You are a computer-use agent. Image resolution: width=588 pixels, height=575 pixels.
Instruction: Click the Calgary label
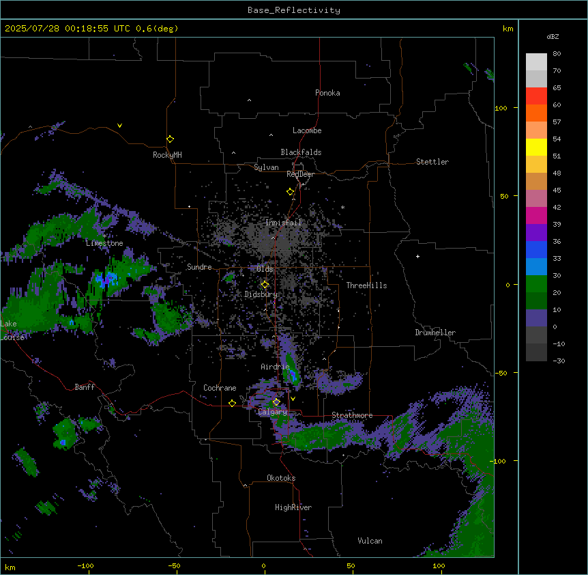[273, 412]
